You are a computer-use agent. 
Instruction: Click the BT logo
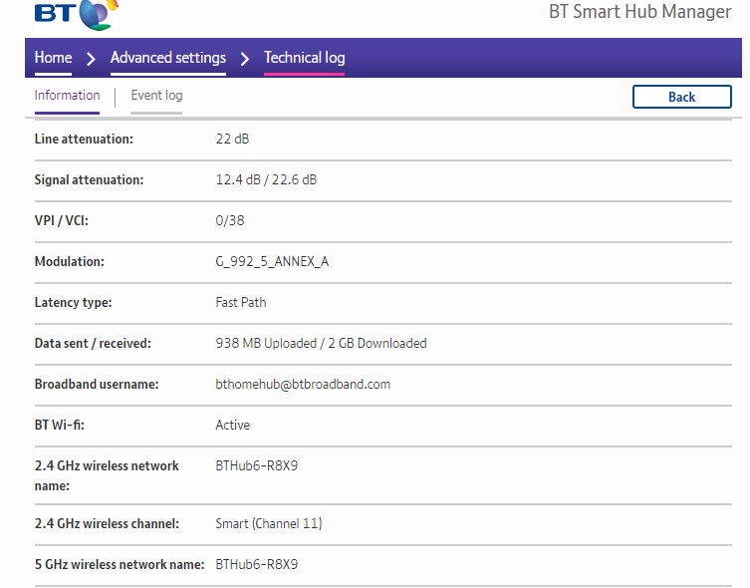click(76, 14)
